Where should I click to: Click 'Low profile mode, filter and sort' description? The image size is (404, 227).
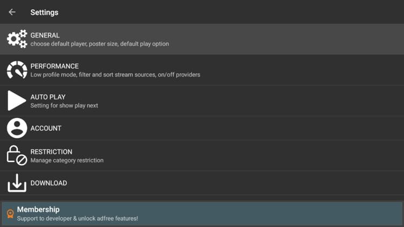(115, 75)
